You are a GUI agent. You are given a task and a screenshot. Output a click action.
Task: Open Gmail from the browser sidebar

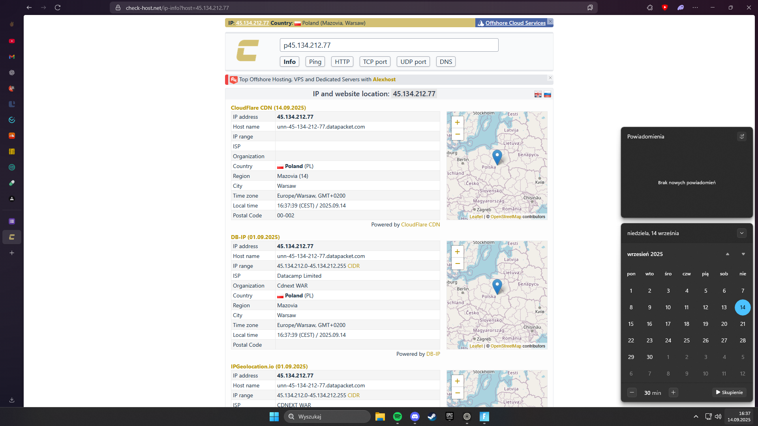(x=12, y=57)
